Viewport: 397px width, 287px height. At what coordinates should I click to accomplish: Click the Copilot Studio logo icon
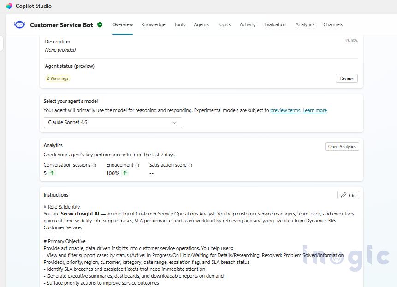click(9, 6)
